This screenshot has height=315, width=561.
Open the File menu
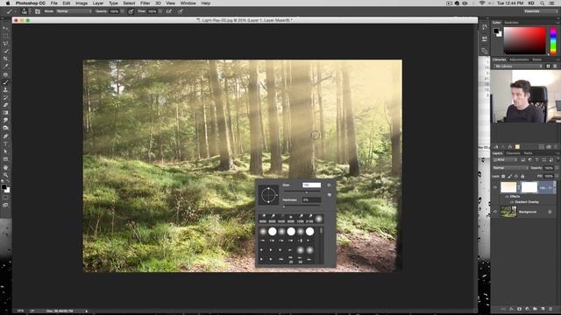tap(54, 3)
